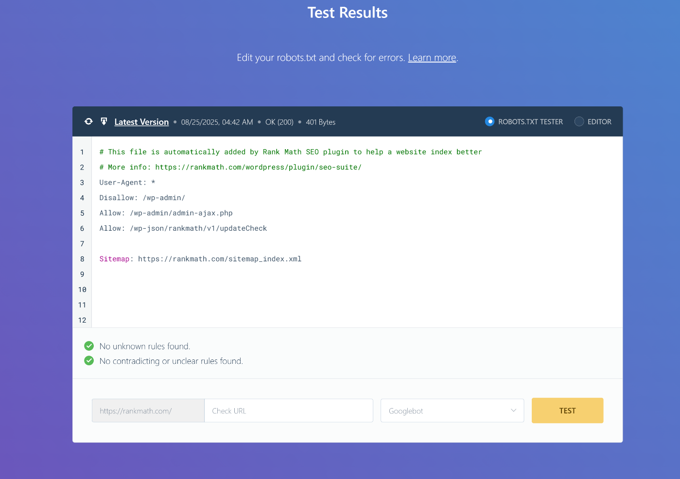Screen dimensions: 680x479
Task: Click the 'More info' comment line
Action: point(230,167)
